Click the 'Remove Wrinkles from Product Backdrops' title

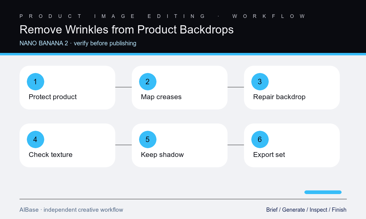pyautogui.click(x=127, y=30)
